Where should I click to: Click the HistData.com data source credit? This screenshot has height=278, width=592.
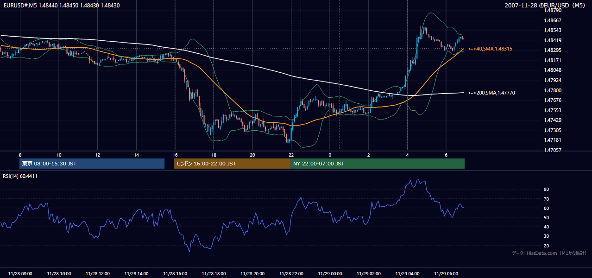point(549,253)
